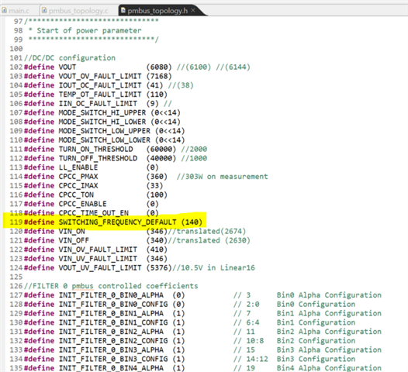Click SWITCHING_FREQUENCY_DEFAULT macro name
This screenshot has width=408, height=372.
(117, 222)
